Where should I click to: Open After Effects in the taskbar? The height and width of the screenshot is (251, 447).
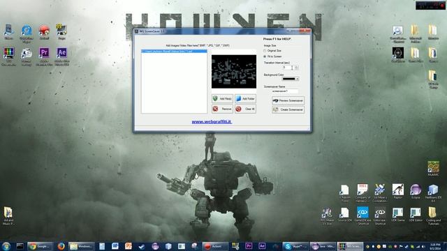click(x=262, y=246)
